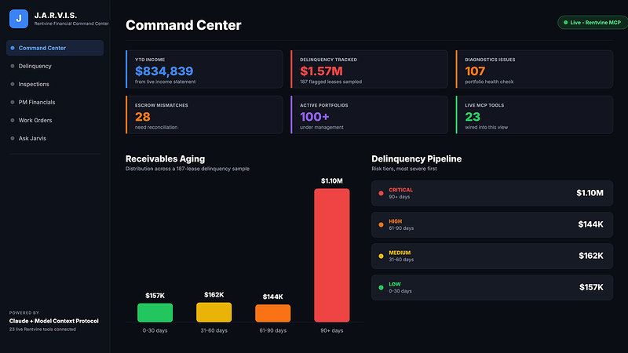Image resolution: width=628 pixels, height=353 pixels.
Task: Click '187 flagged leases sampled' text
Action: click(x=330, y=82)
